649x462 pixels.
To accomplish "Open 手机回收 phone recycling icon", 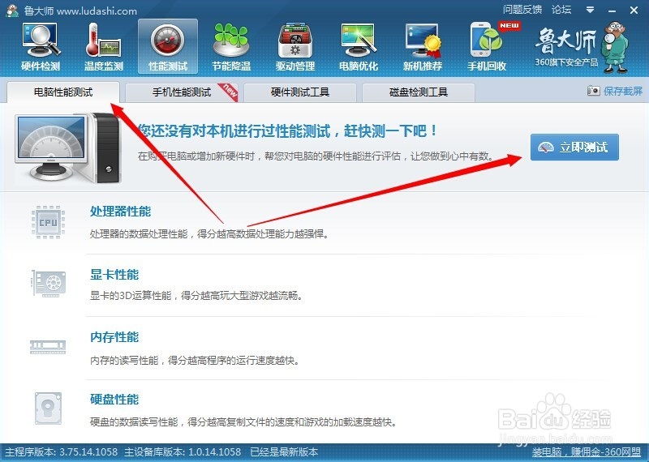I will coord(487,47).
